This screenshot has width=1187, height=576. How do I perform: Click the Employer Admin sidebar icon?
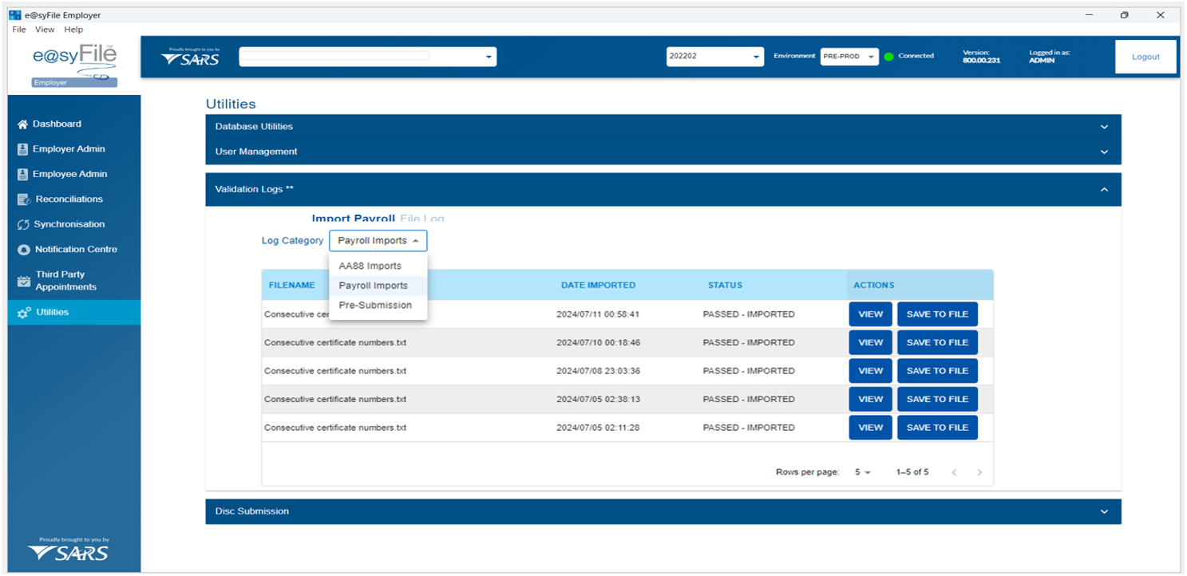tap(22, 149)
